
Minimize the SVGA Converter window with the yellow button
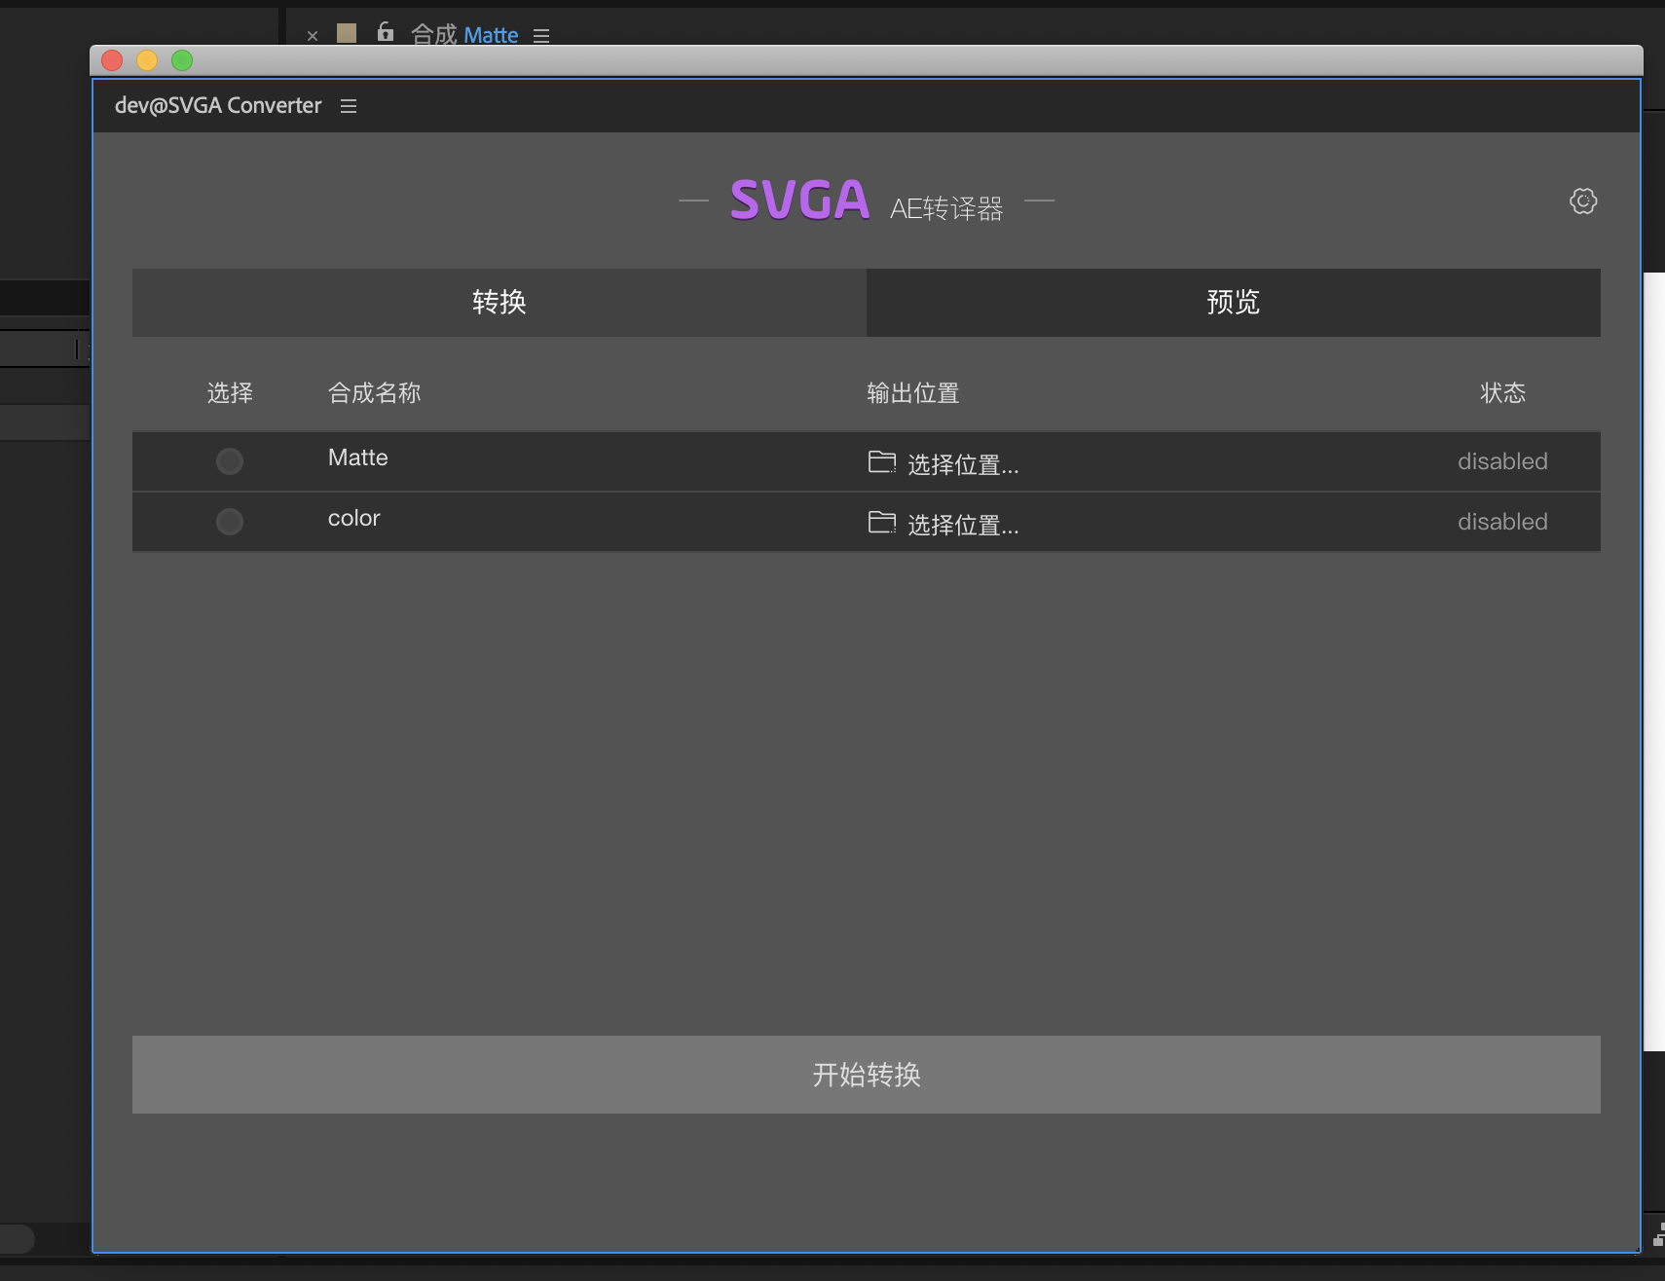click(147, 60)
